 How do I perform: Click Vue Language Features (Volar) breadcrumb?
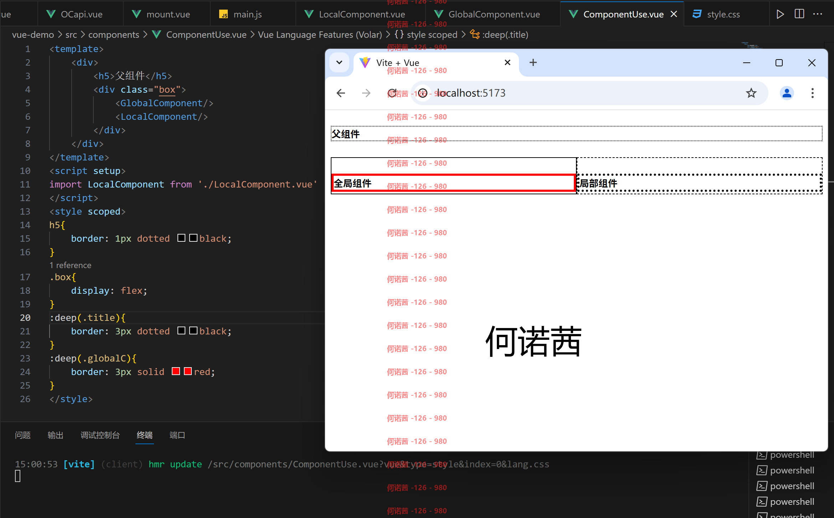pos(320,35)
